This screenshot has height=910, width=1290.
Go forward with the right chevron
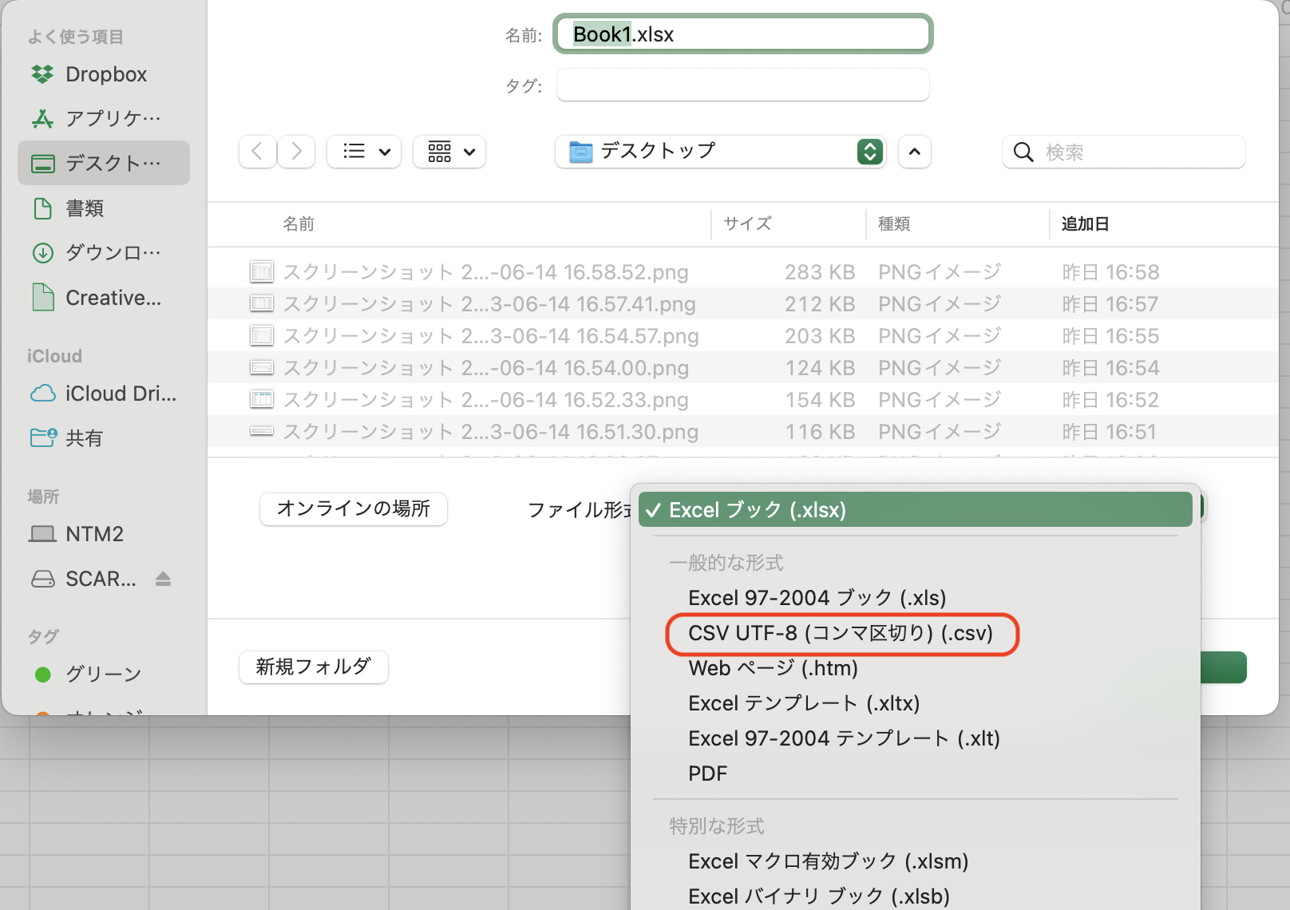tap(296, 152)
